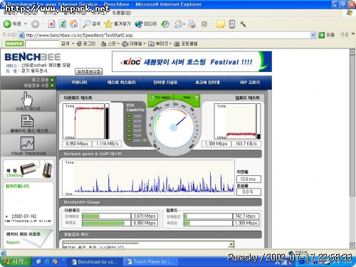The height and width of the screenshot is (267, 356).
Task: Print the page with the printer icon
Action: [x=192, y=24]
